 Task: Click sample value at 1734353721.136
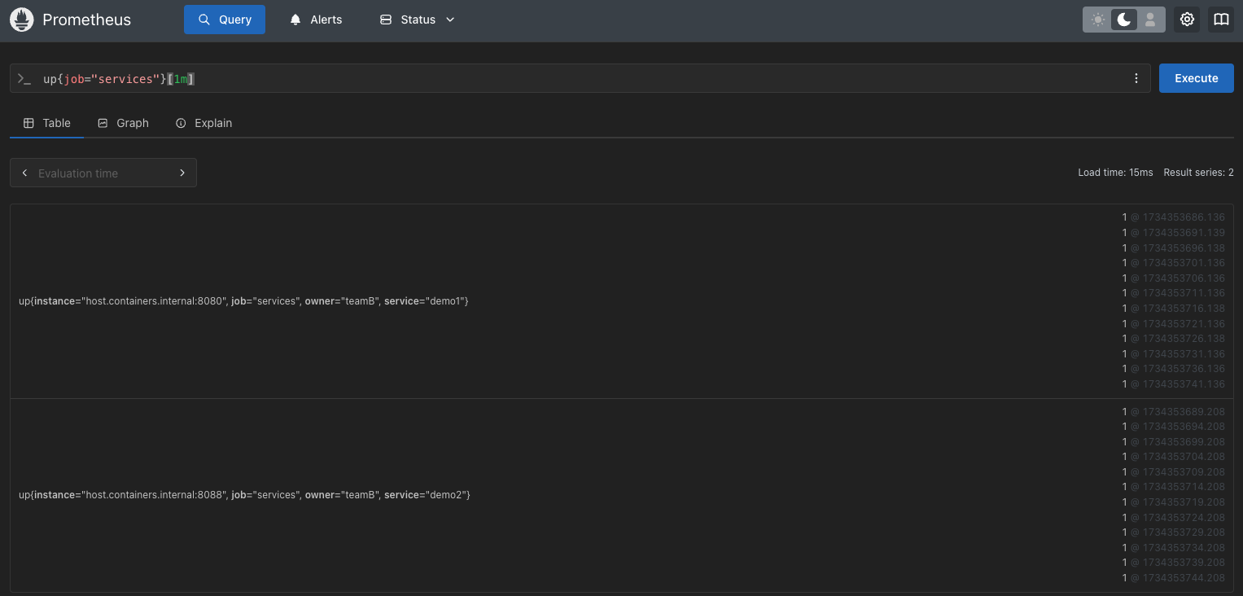[x=1173, y=324]
